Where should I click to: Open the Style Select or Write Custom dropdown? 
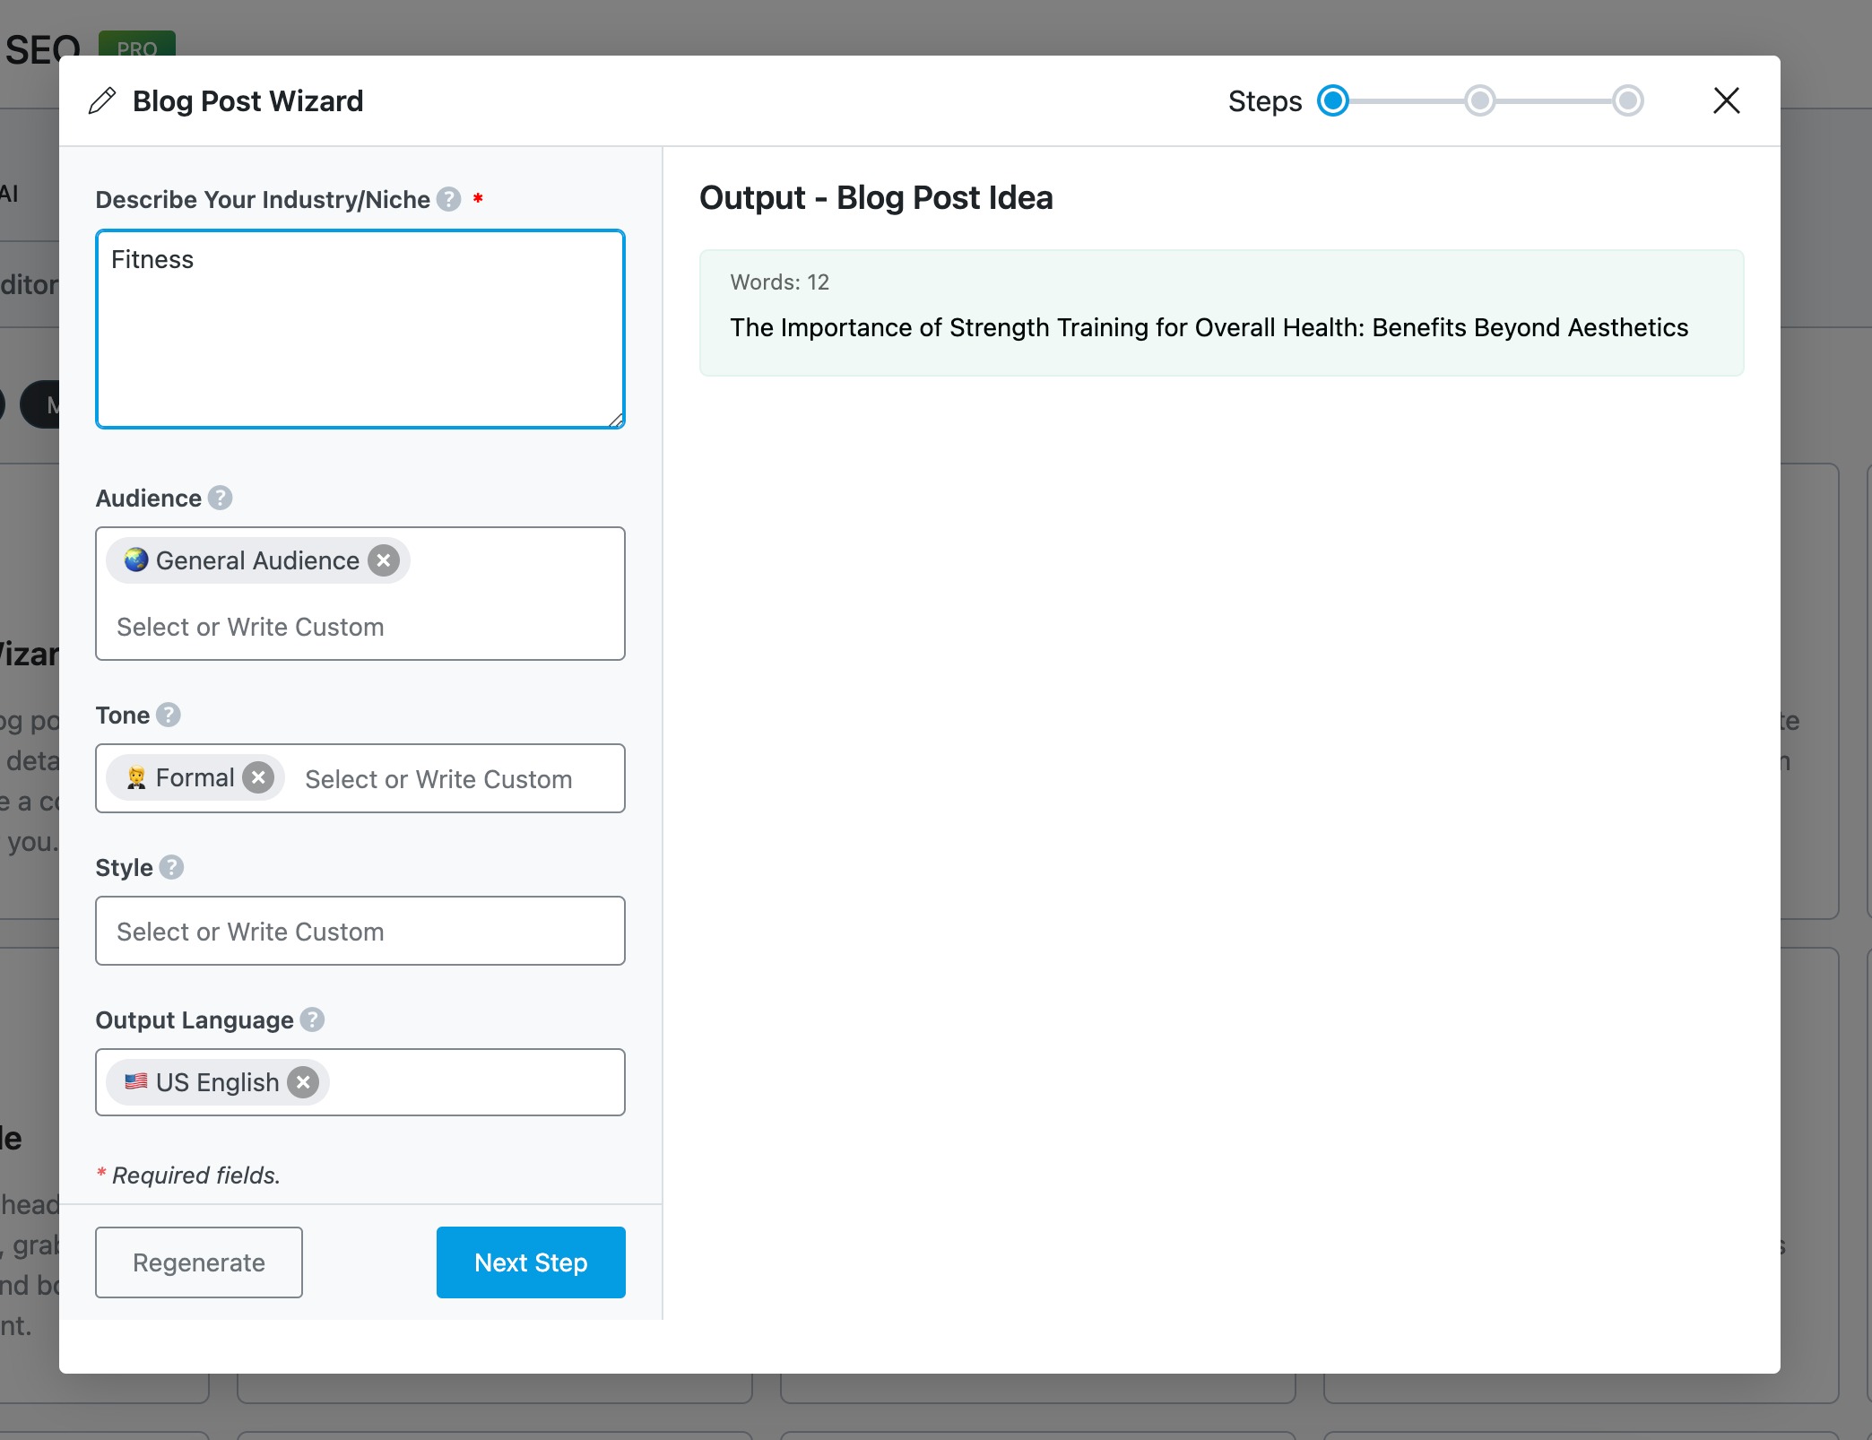click(360, 931)
